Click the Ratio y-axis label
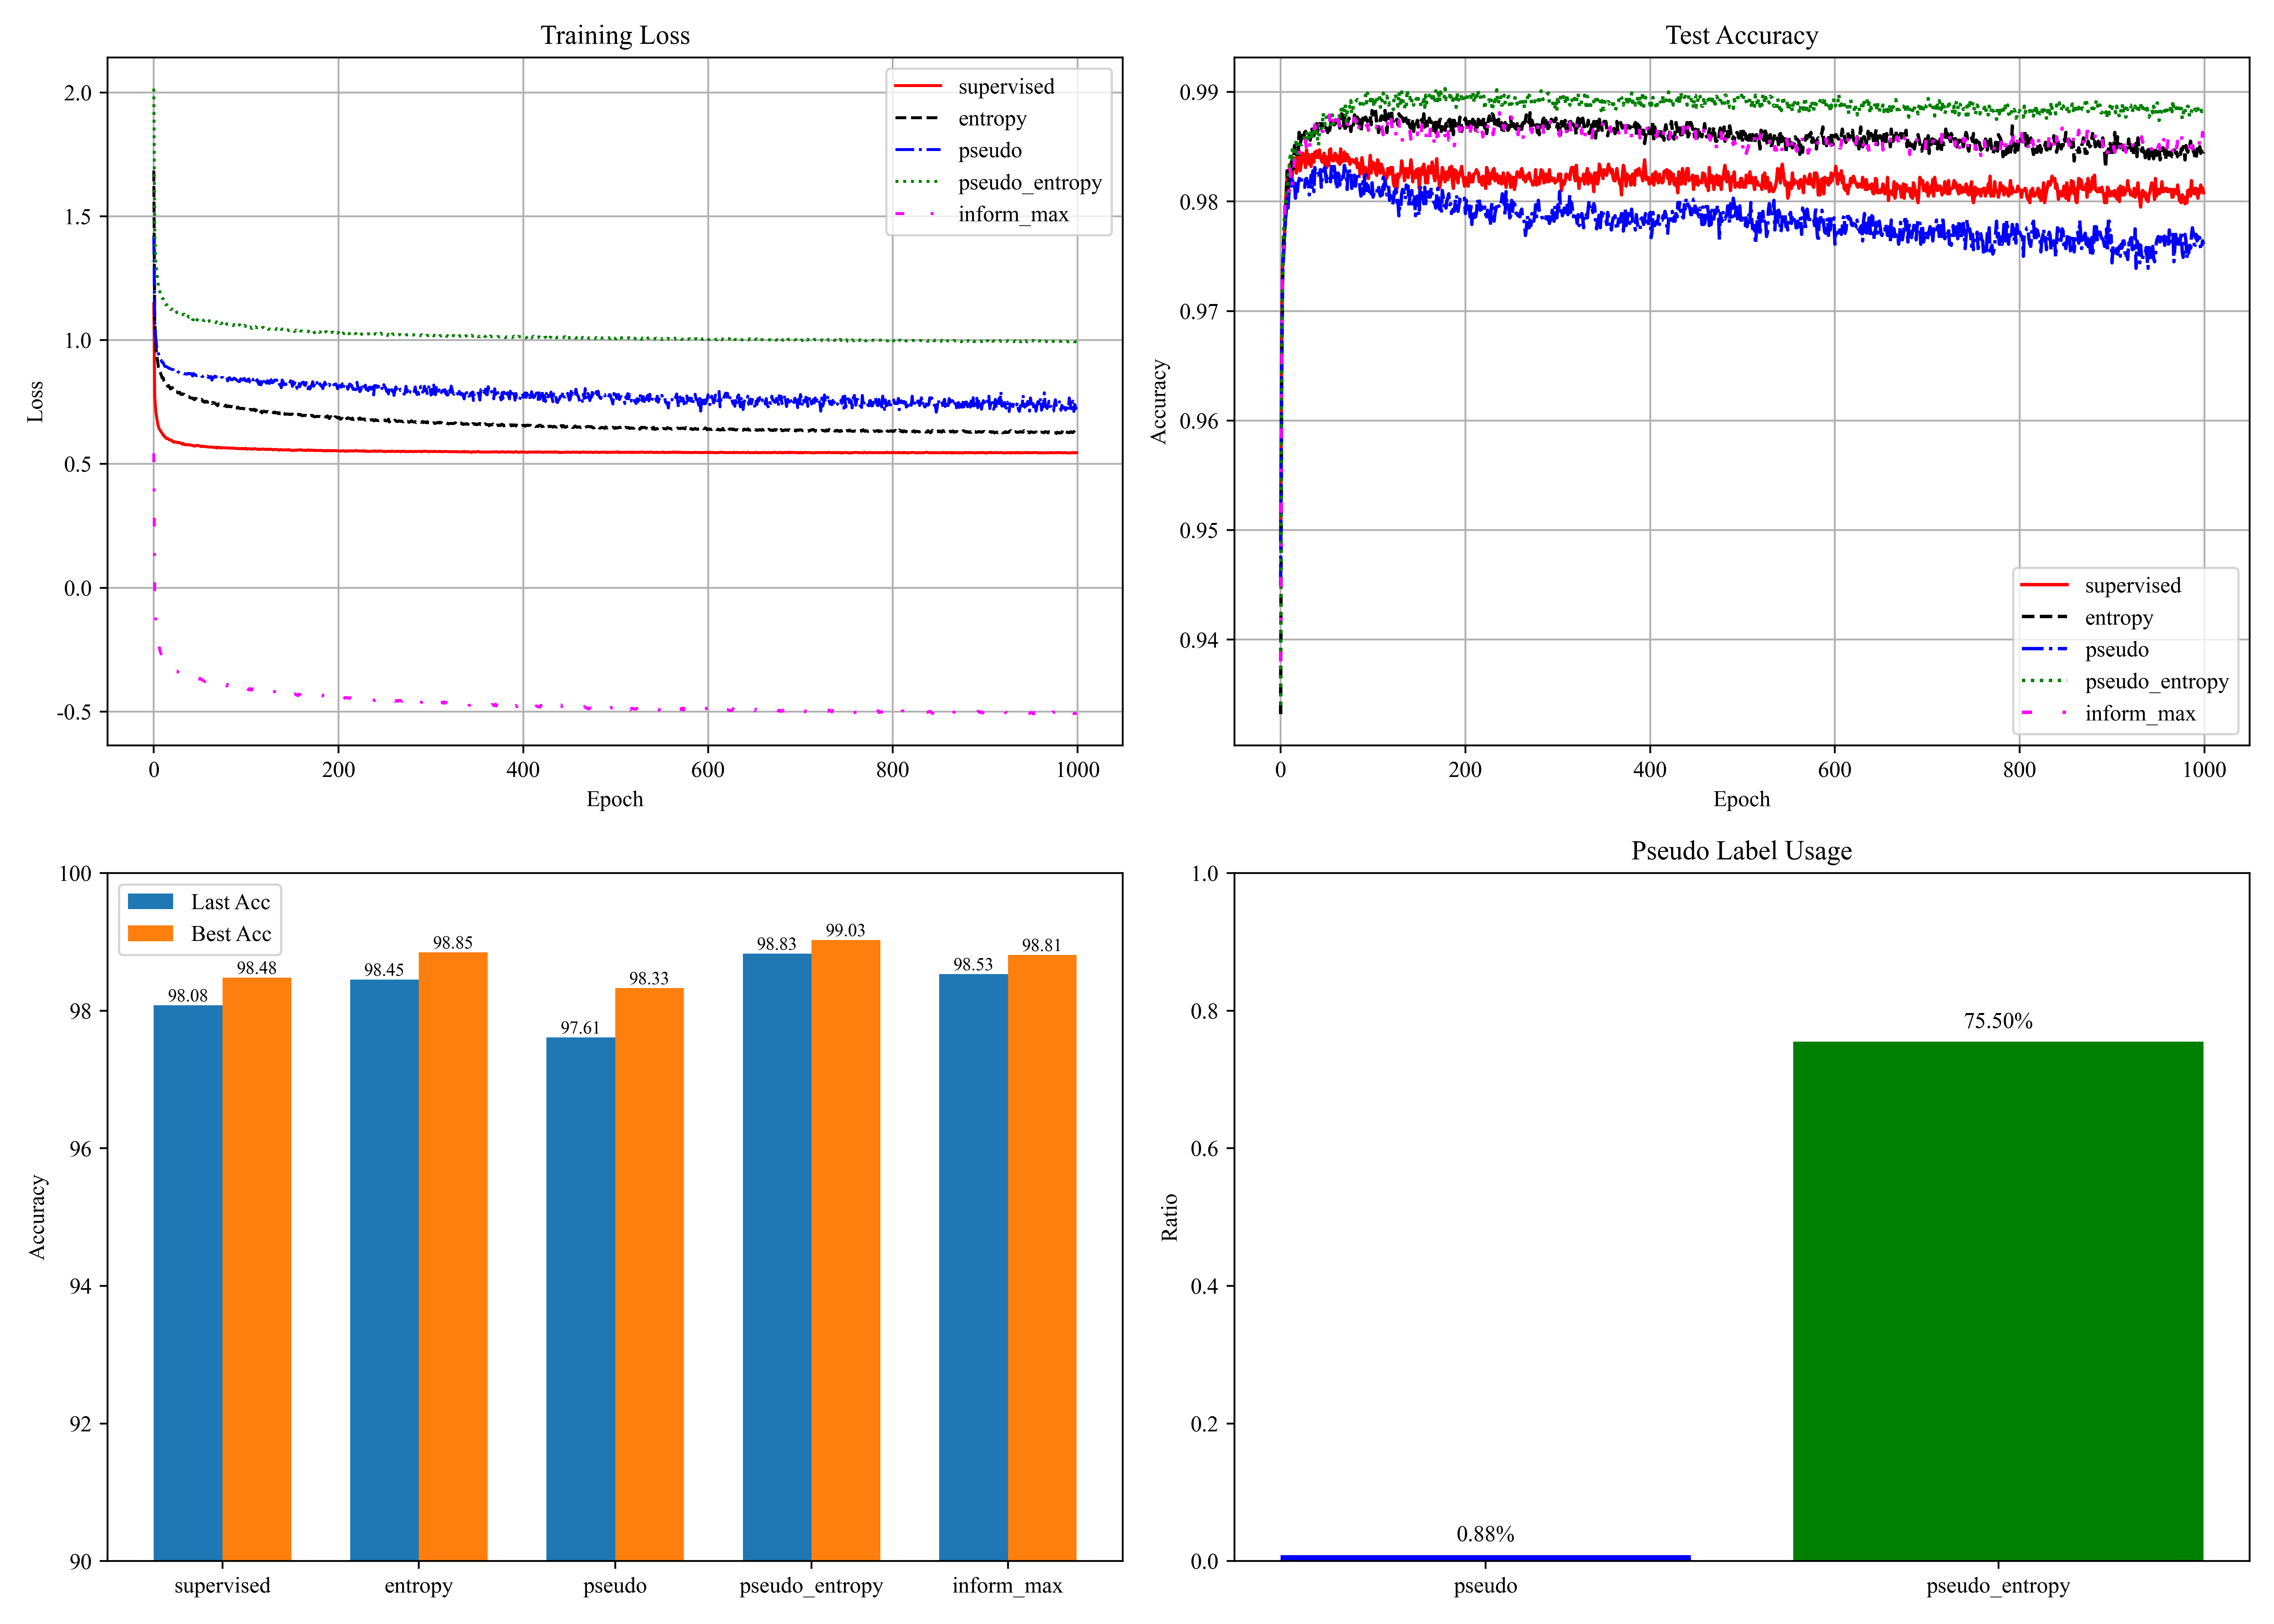2274x1624 pixels. pyautogui.click(x=1169, y=1217)
